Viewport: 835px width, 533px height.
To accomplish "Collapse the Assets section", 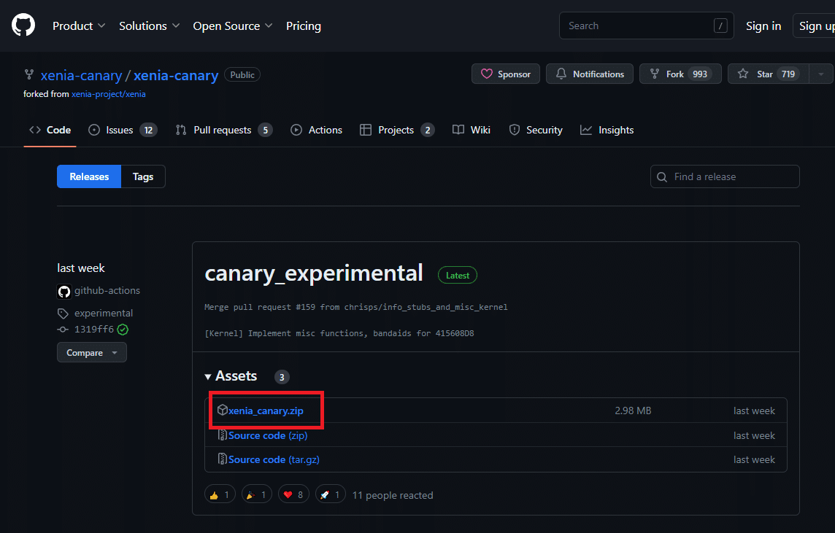I will point(231,376).
